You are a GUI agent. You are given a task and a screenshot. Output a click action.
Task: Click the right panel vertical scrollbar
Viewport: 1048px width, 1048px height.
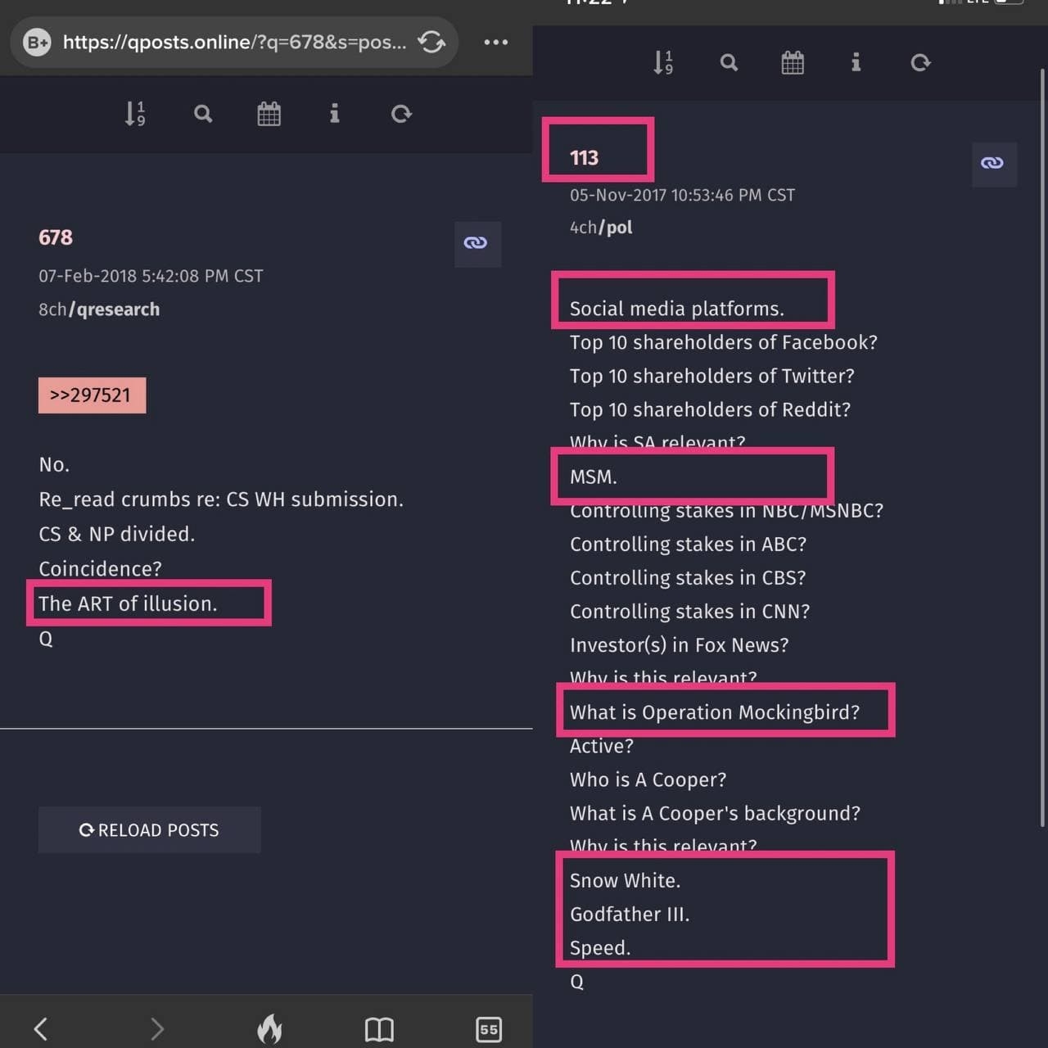(x=1042, y=448)
